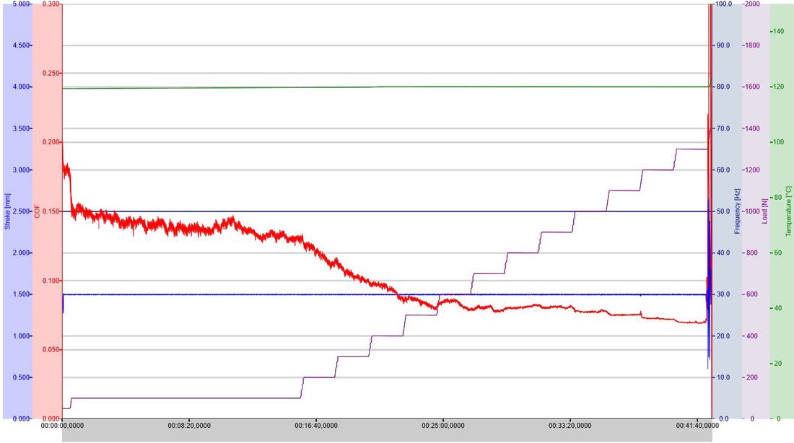Image resolution: width=794 pixels, height=443 pixels.
Task: Click the Stroke [mm] axis title
Action: coord(8,211)
